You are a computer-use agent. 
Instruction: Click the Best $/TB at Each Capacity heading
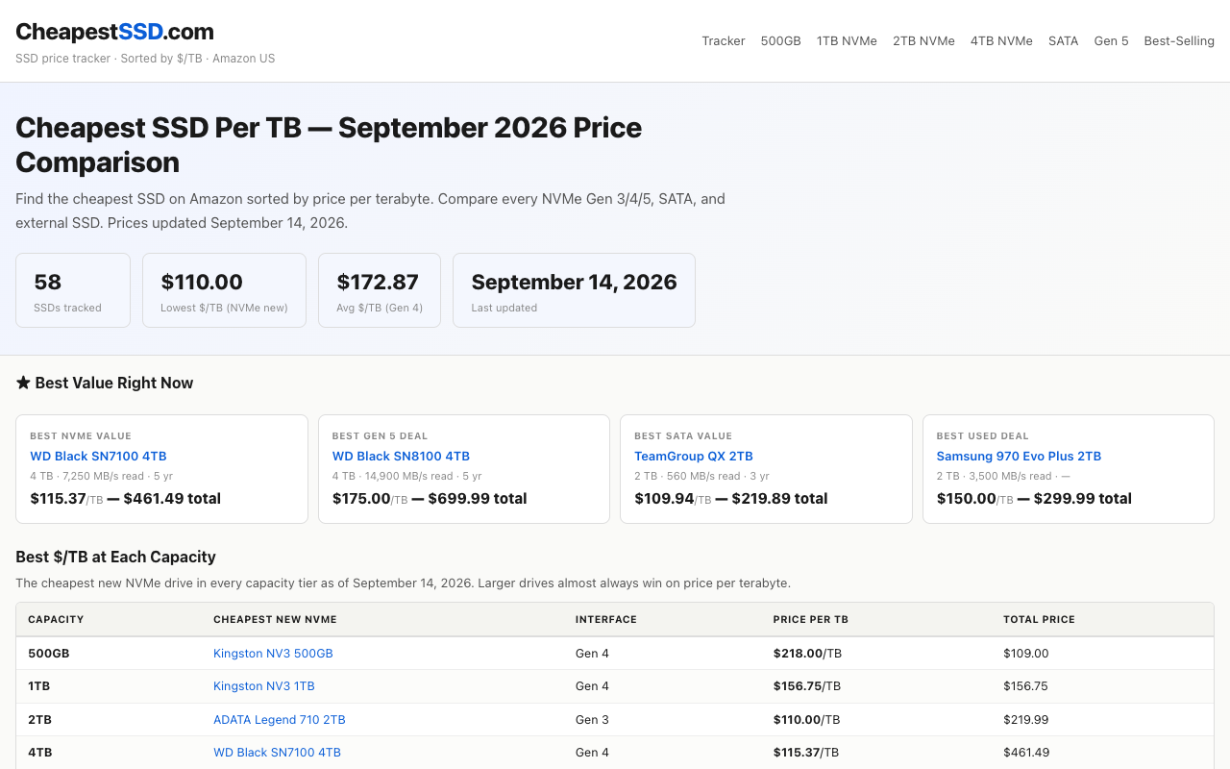point(115,557)
